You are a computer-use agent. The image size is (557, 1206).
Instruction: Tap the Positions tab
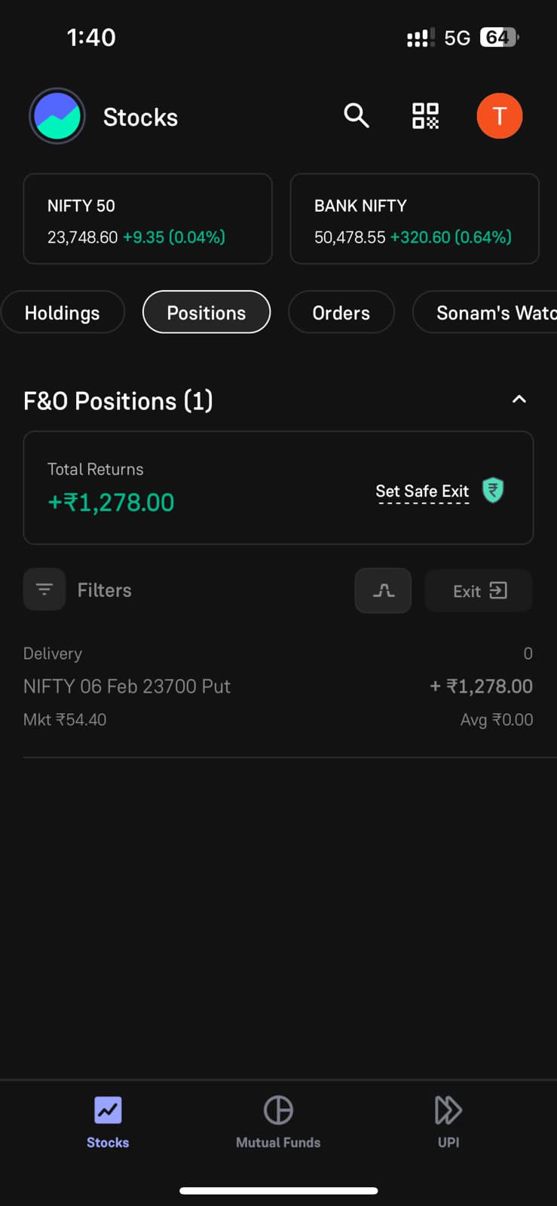(x=207, y=312)
